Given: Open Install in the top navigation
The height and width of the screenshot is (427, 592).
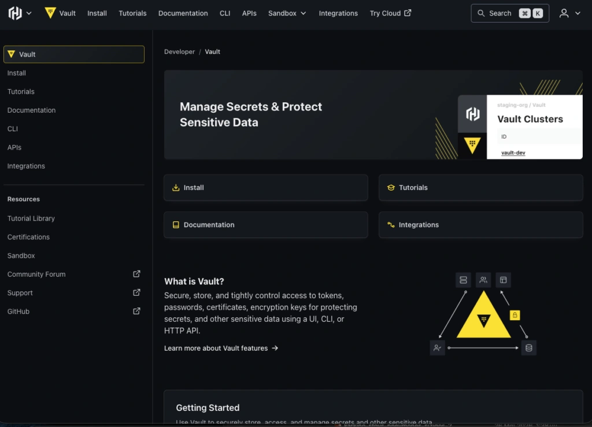Looking at the screenshot, I should pyautogui.click(x=97, y=13).
